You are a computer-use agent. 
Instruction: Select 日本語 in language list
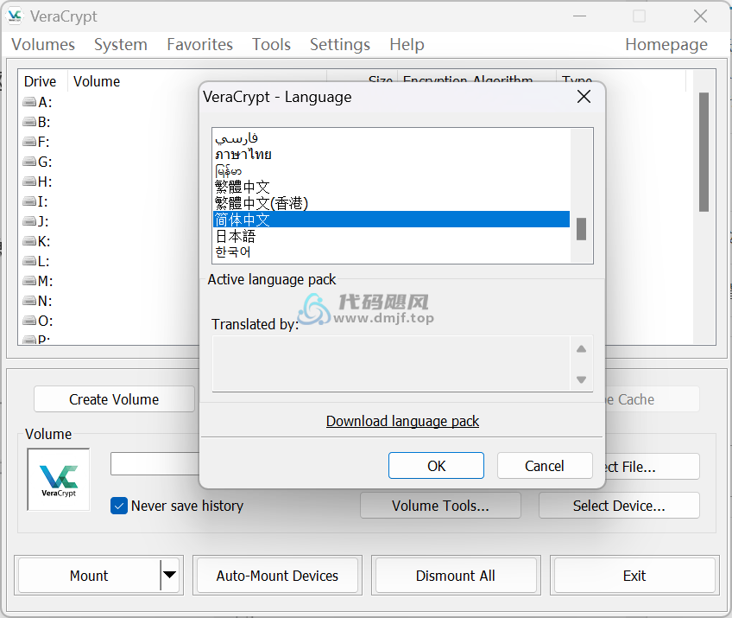(391, 236)
